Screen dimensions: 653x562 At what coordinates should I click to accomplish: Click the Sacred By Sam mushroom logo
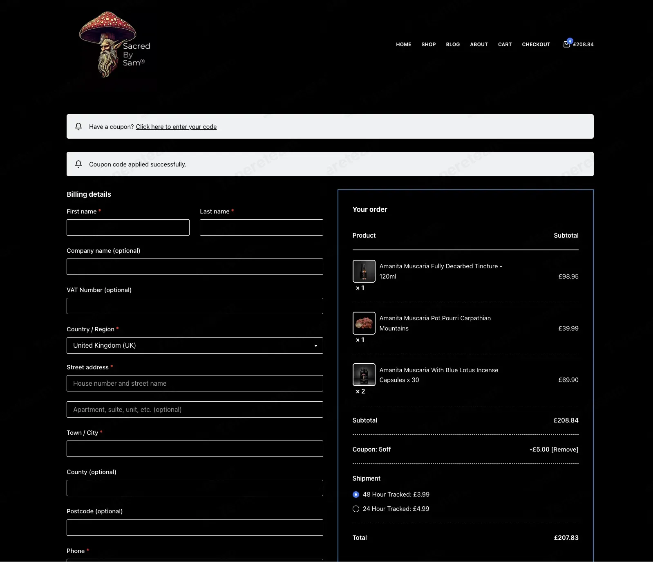click(x=114, y=45)
